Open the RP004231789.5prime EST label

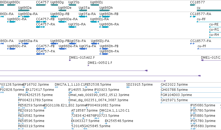(x=35, y=100)
